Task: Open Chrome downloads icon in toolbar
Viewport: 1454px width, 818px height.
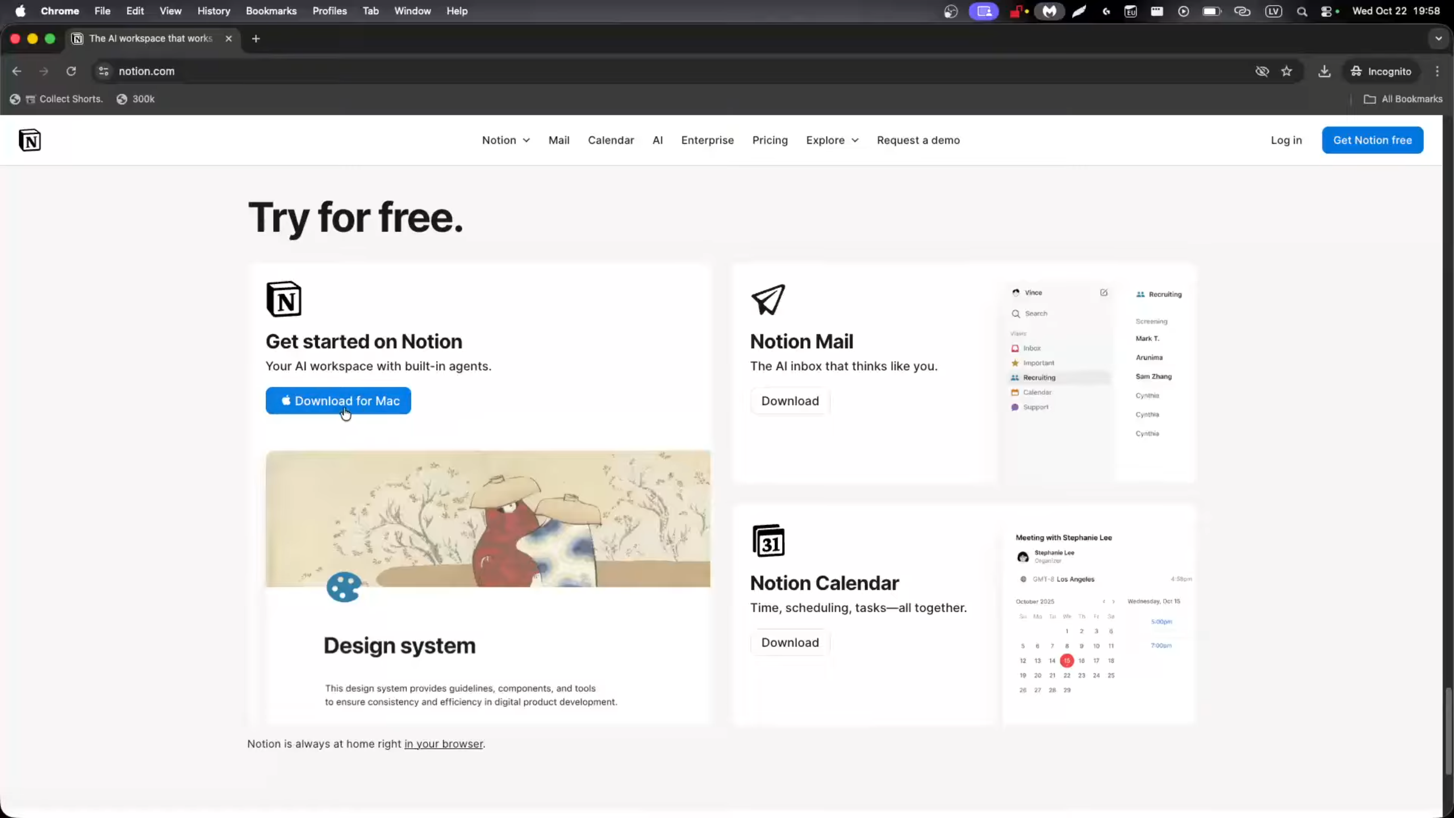Action: point(1324,71)
